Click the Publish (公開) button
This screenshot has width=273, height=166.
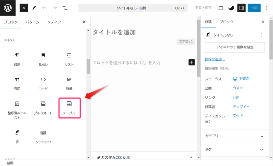tap(254, 8)
